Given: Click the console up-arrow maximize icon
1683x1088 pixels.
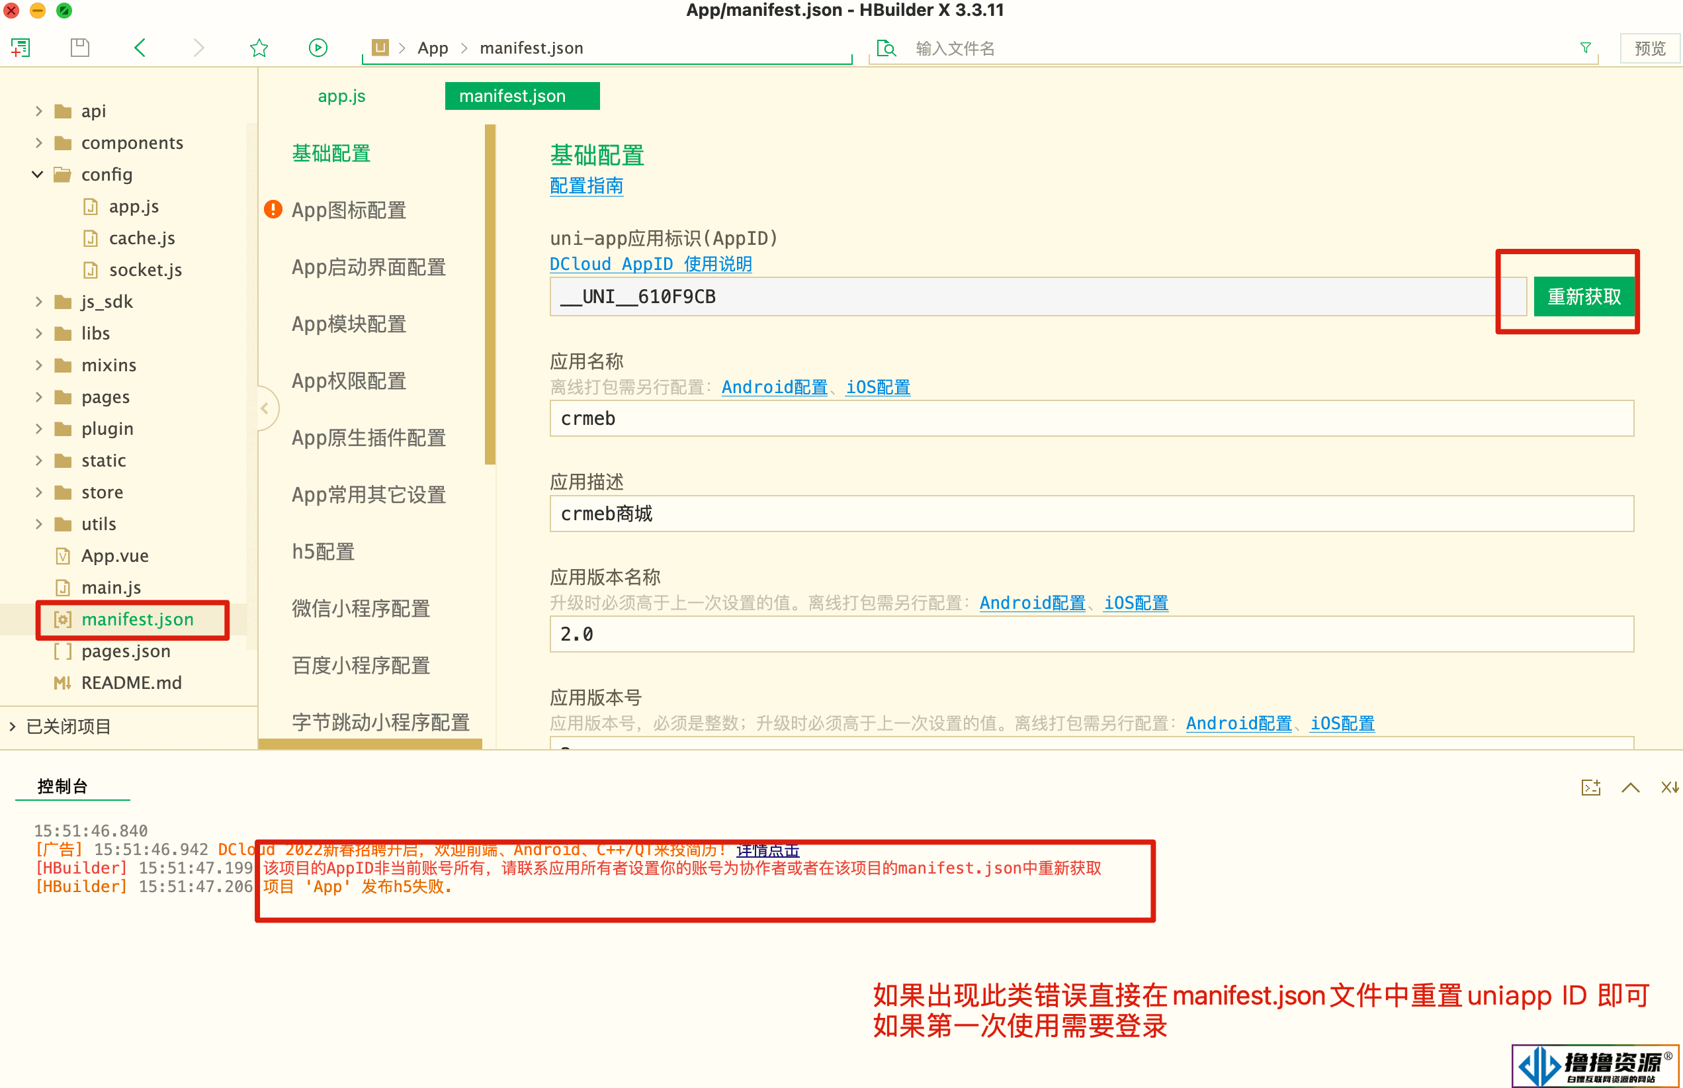Looking at the screenshot, I should 1631,788.
